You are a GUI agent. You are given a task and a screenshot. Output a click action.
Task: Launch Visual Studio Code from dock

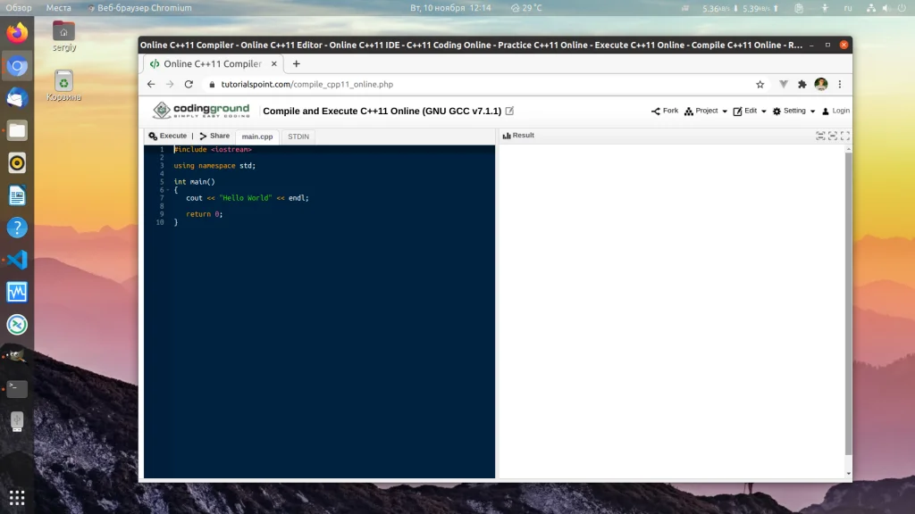pos(17,260)
